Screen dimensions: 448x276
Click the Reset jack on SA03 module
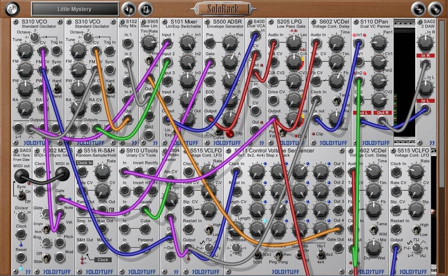coord(21,258)
